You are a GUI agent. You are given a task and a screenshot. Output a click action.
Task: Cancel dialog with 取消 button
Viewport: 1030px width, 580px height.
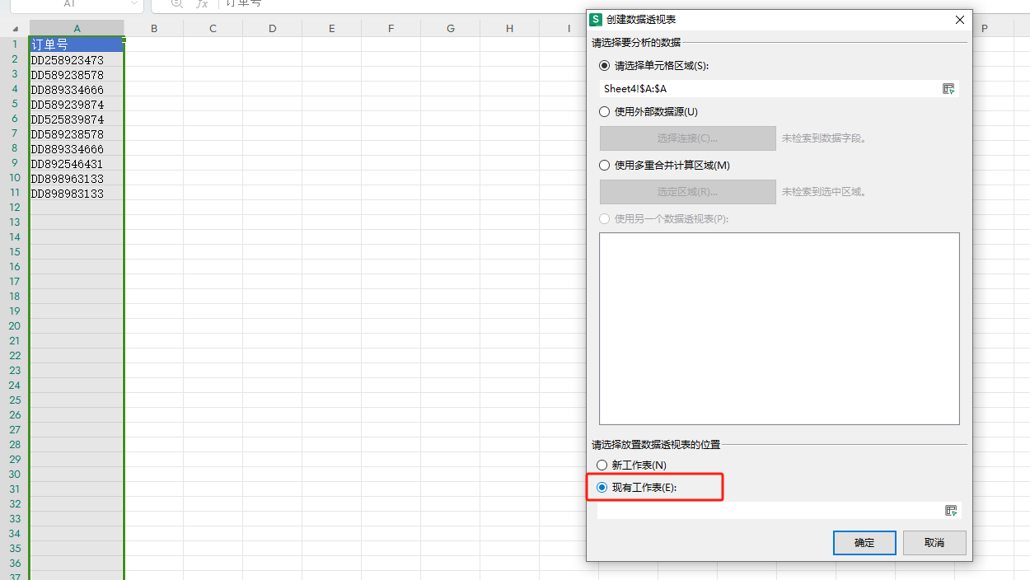[934, 543]
